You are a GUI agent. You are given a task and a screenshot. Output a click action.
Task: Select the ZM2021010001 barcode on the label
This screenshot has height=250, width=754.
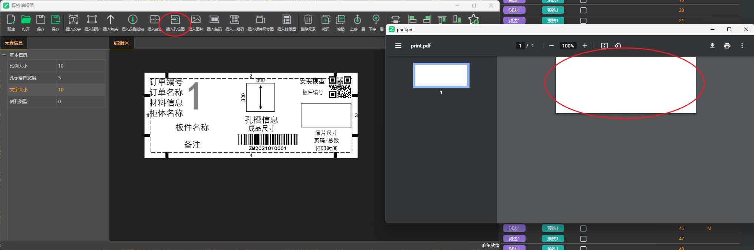tap(268, 142)
